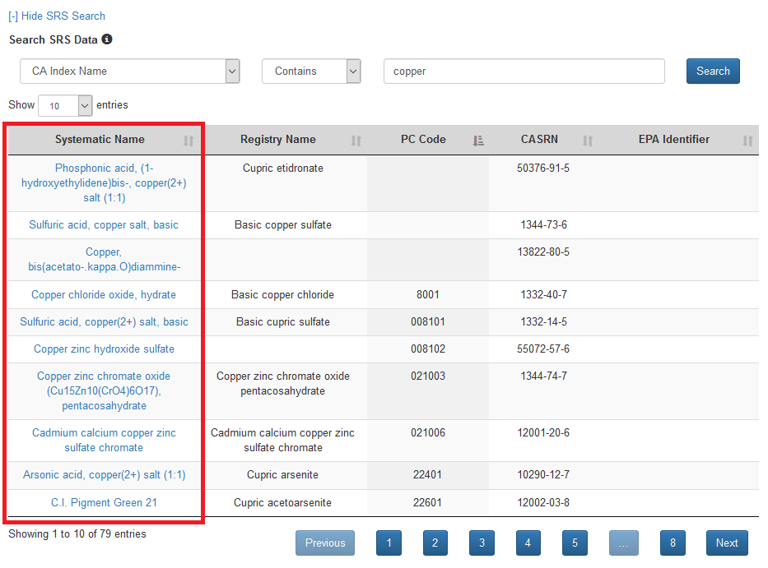Open Sulfuric acid, copper salt, basic link
Viewport: 768px width, 568px height.
tap(104, 225)
